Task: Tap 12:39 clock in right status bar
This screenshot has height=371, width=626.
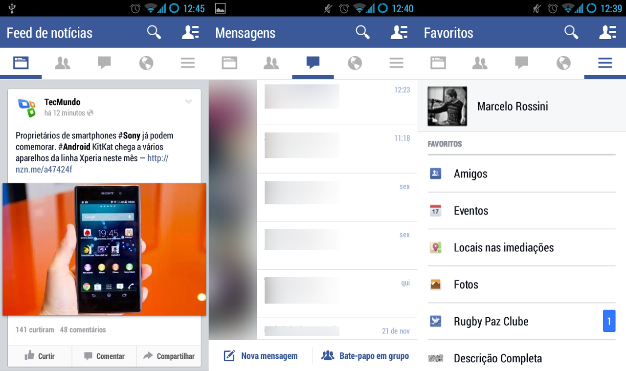Action: (611, 8)
